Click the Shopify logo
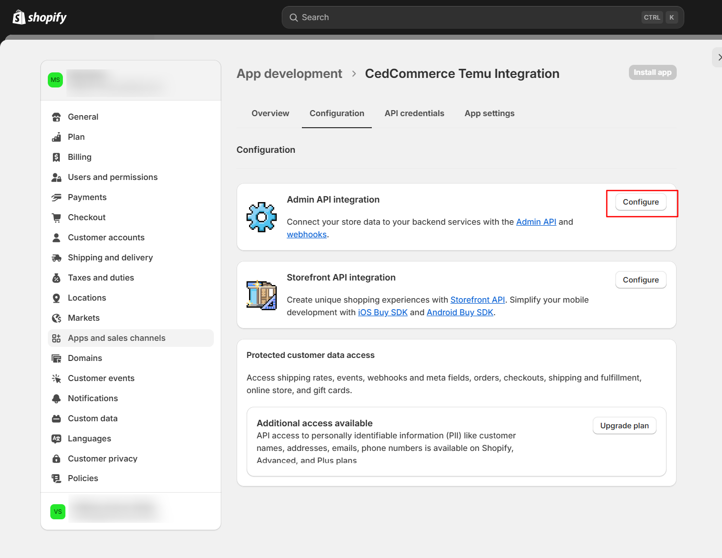The image size is (722, 558). click(x=39, y=17)
